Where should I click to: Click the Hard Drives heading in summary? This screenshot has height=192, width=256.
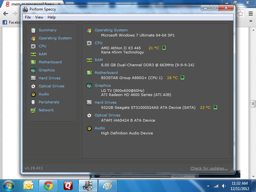106,102
